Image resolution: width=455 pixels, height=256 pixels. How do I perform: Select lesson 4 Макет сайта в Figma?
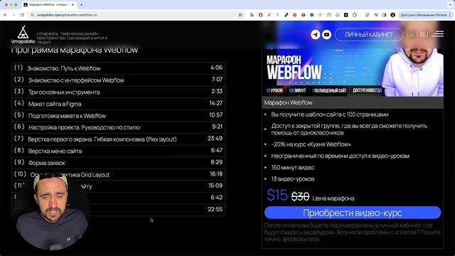119,104
